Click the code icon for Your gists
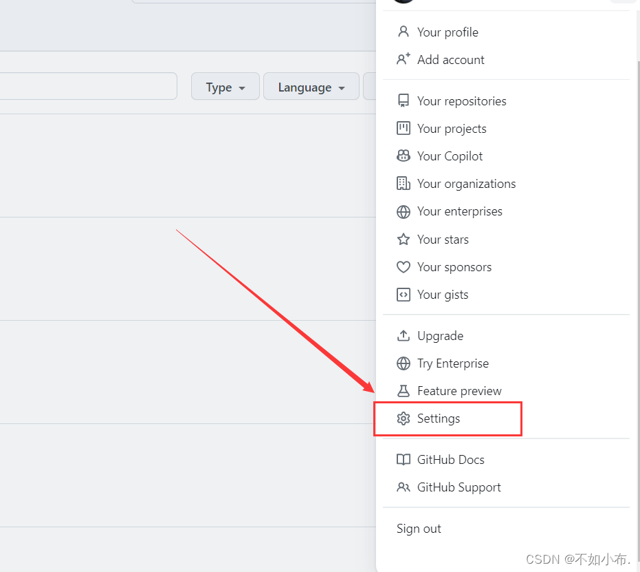This screenshot has width=640, height=572. 404,295
